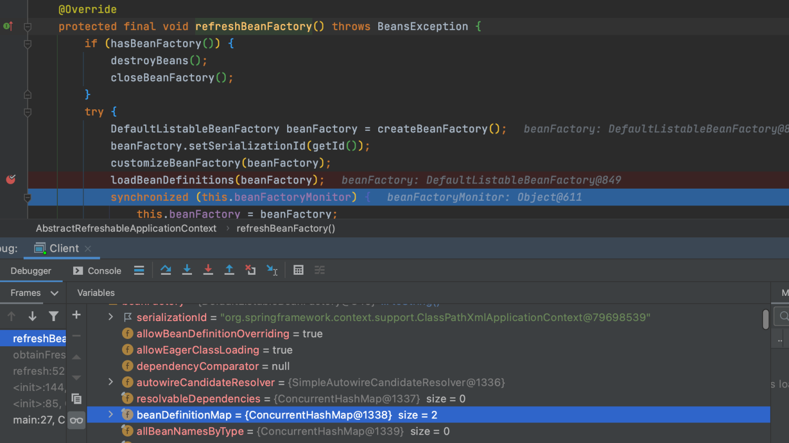Close the Client debug tab
Screen dimensions: 789x443
88,249
